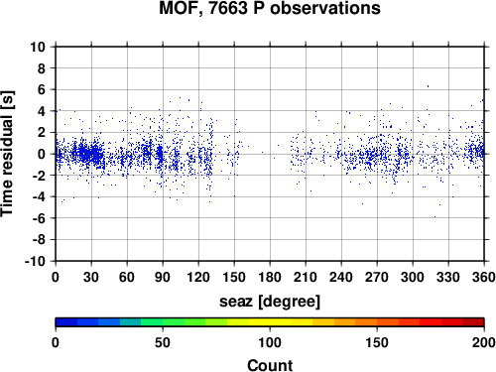Click the y-axis tick label -10

click(35, 261)
